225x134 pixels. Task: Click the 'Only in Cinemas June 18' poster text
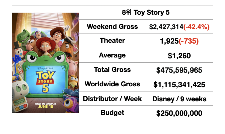(x=46, y=105)
